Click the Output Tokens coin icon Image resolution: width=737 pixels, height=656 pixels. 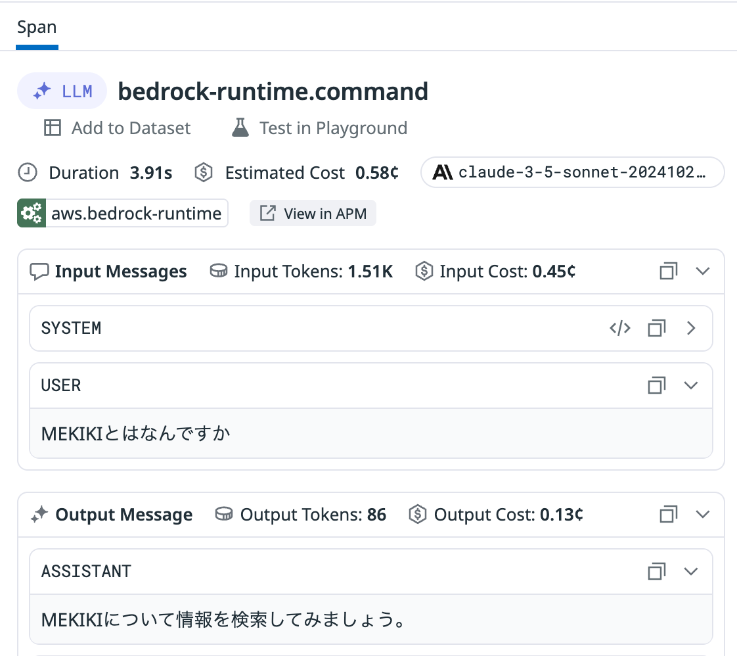point(224,514)
